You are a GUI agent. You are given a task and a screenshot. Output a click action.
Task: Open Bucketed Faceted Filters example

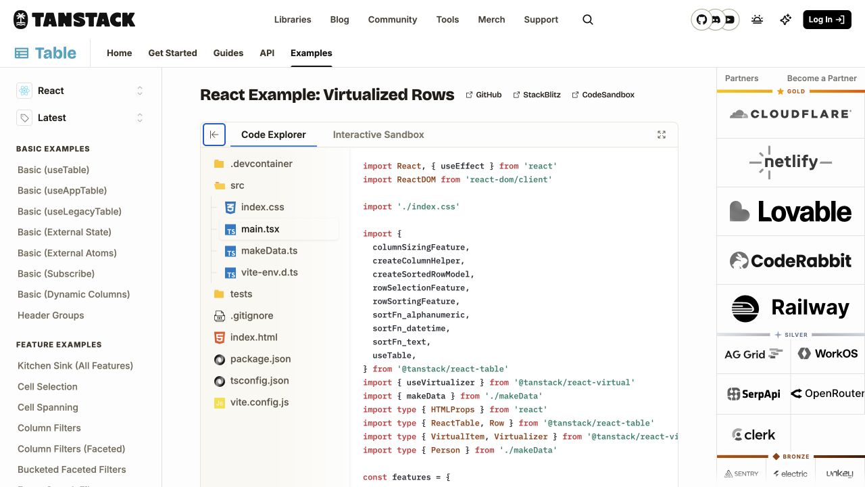point(72,469)
